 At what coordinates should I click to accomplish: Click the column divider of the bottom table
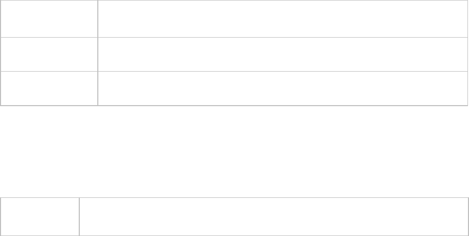(79, 216)
